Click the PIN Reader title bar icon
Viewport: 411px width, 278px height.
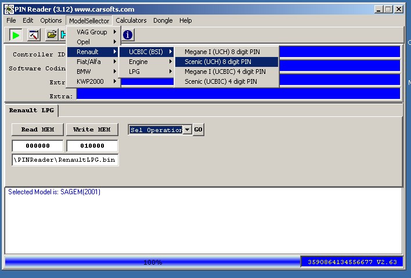6,9
